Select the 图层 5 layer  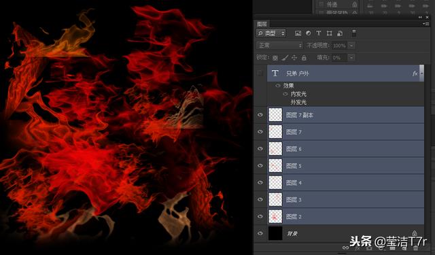(x=345, y=166)
